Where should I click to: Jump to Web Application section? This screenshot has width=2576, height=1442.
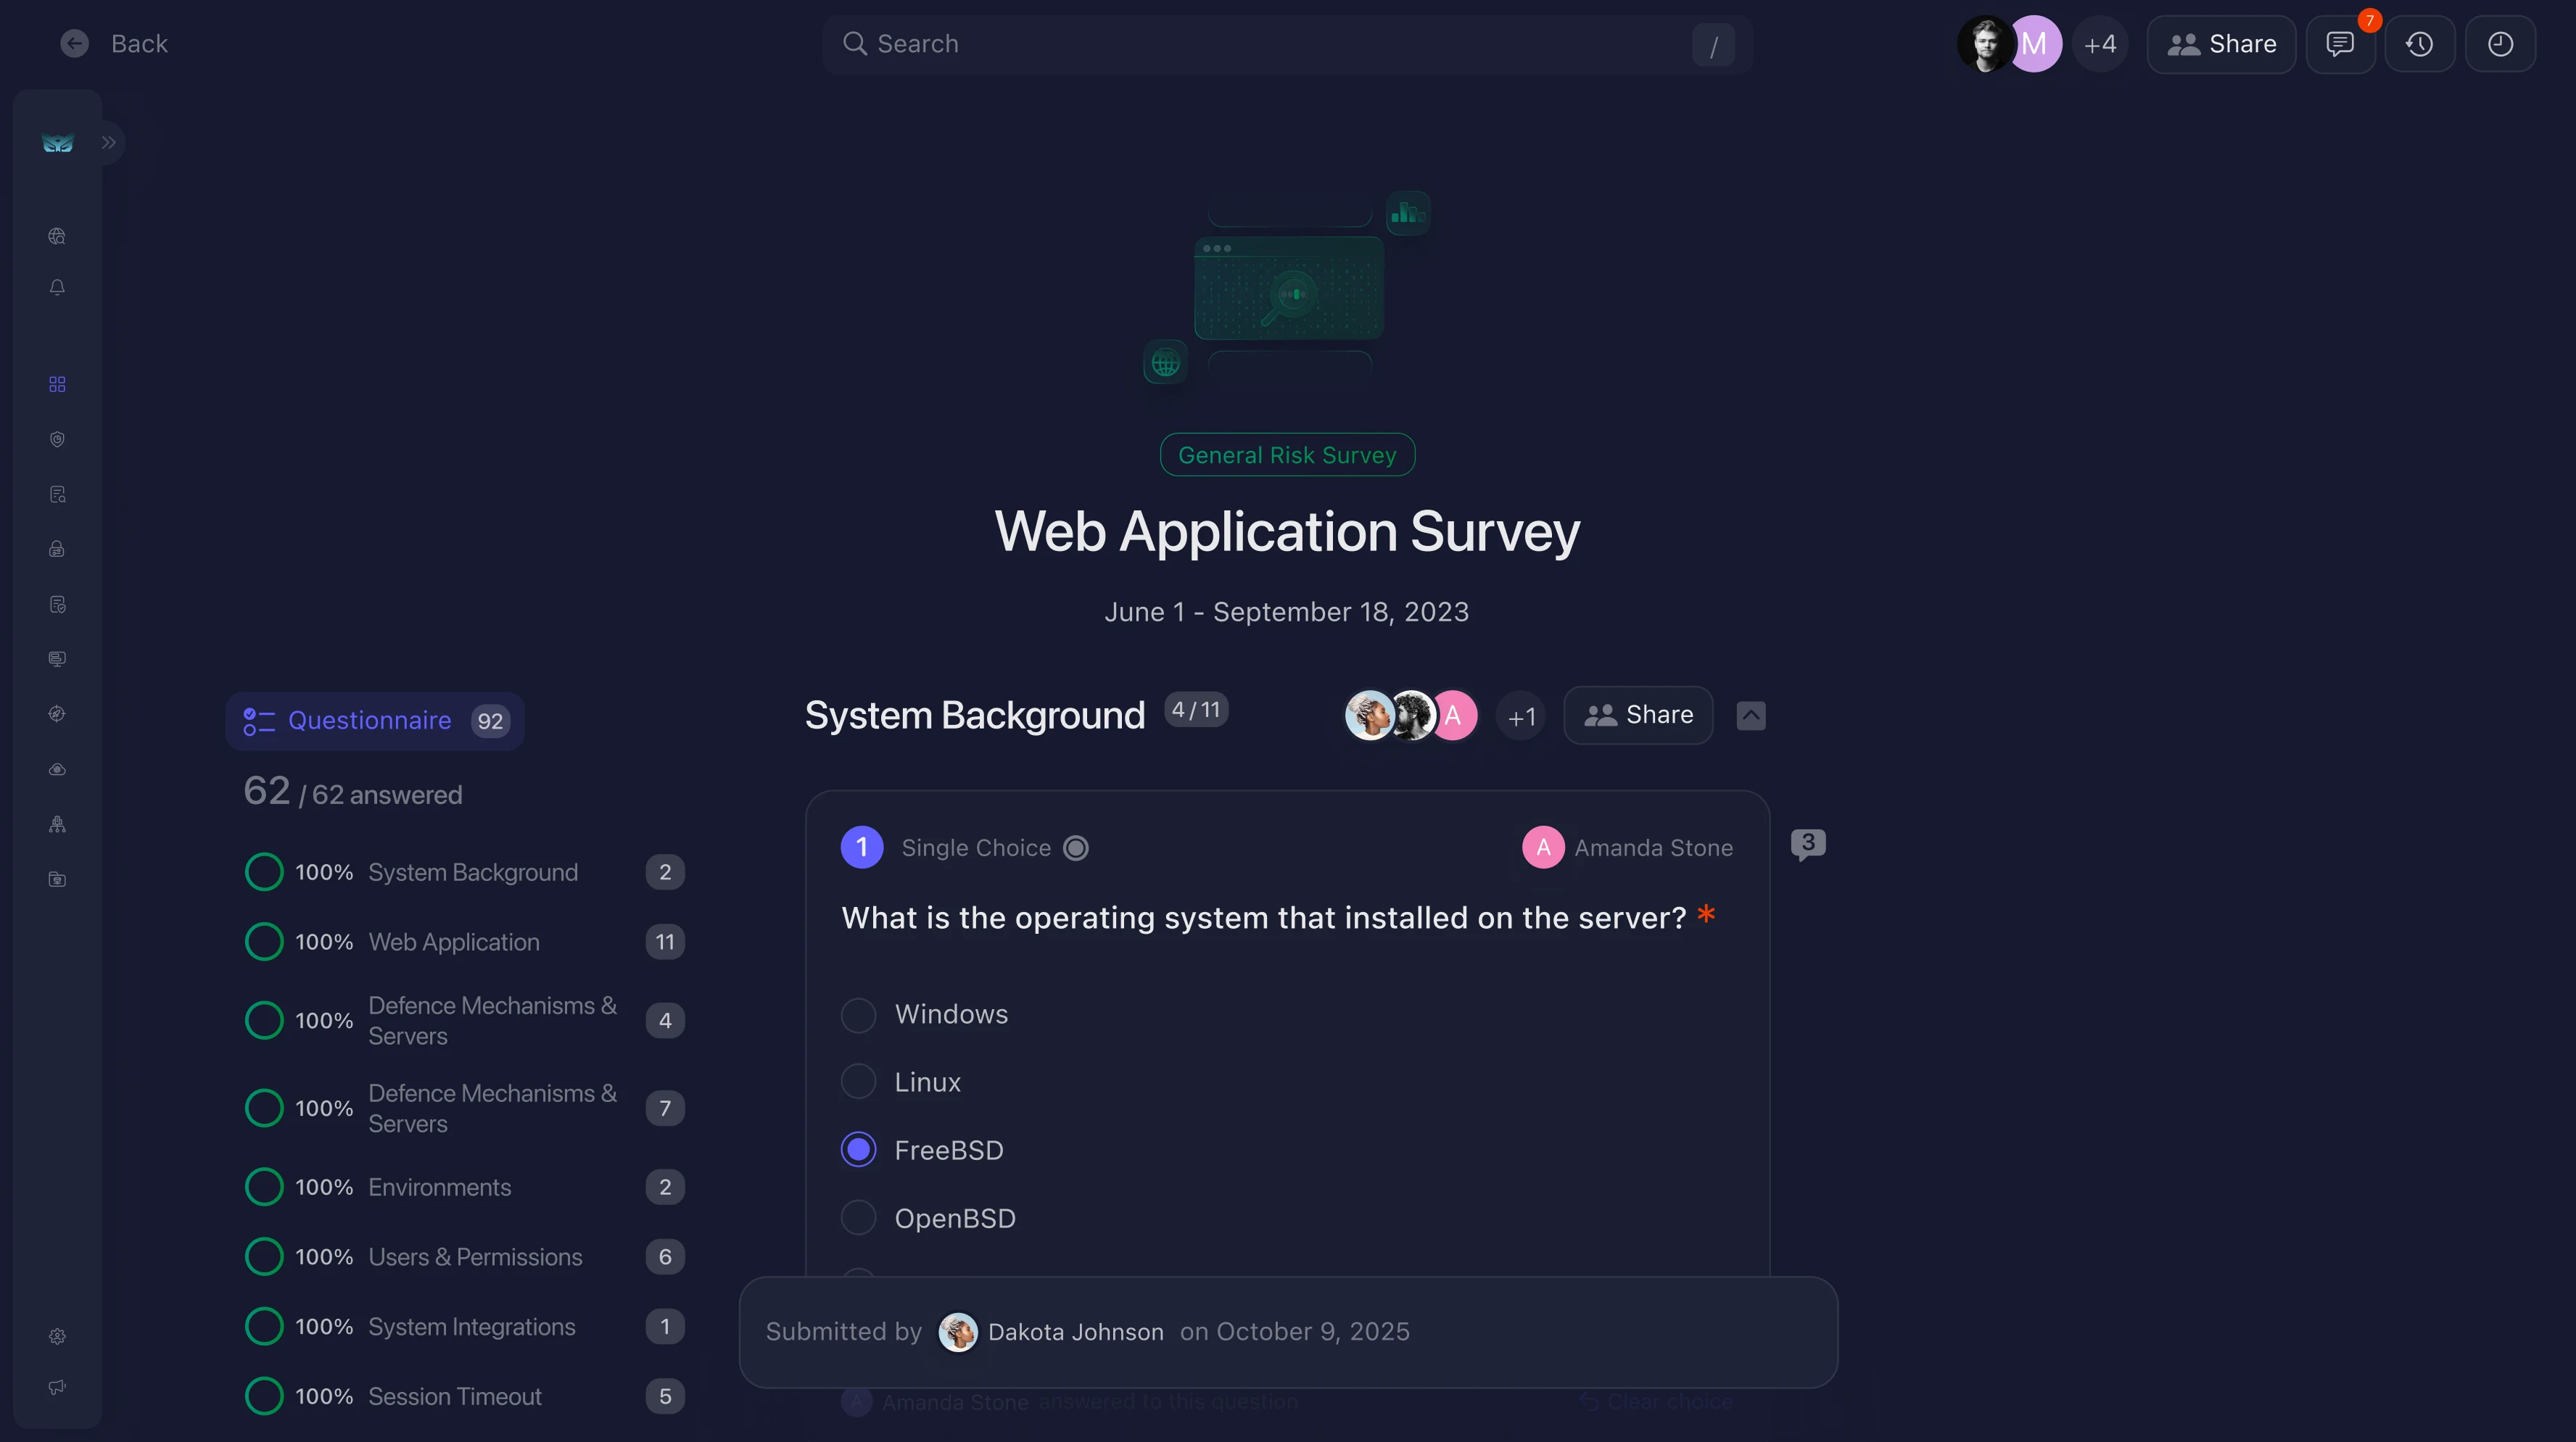click(x=465, y=942)
